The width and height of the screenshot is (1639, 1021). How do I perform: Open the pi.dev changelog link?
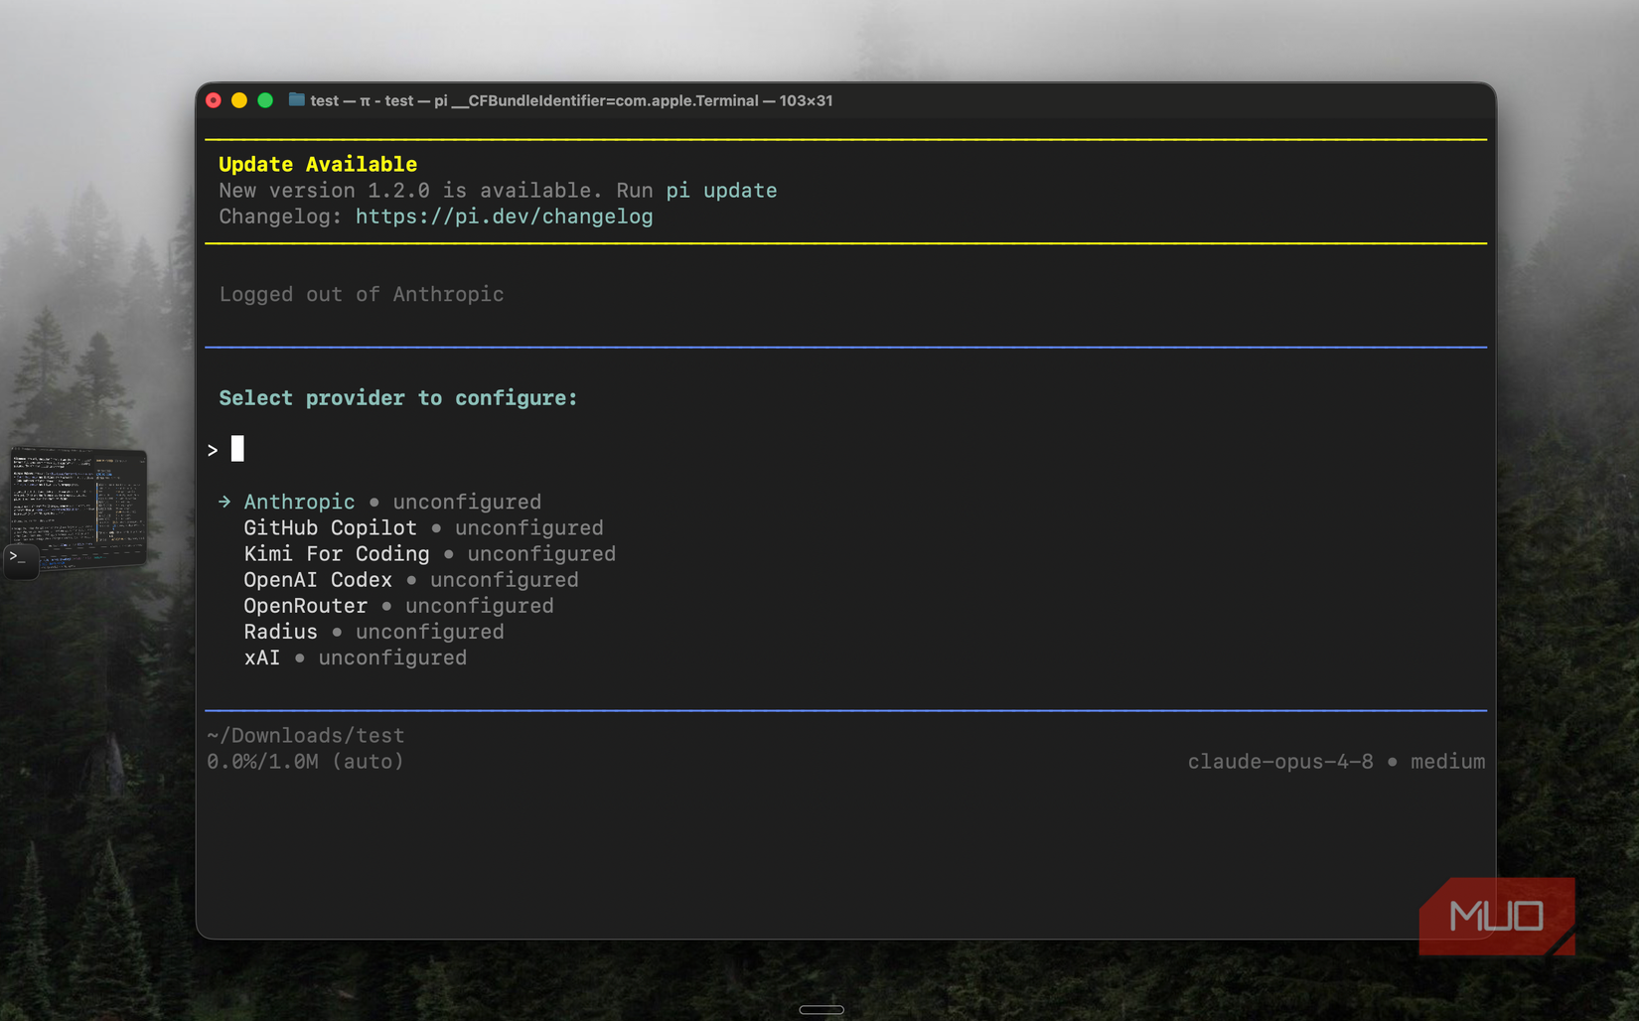[504, 217]
